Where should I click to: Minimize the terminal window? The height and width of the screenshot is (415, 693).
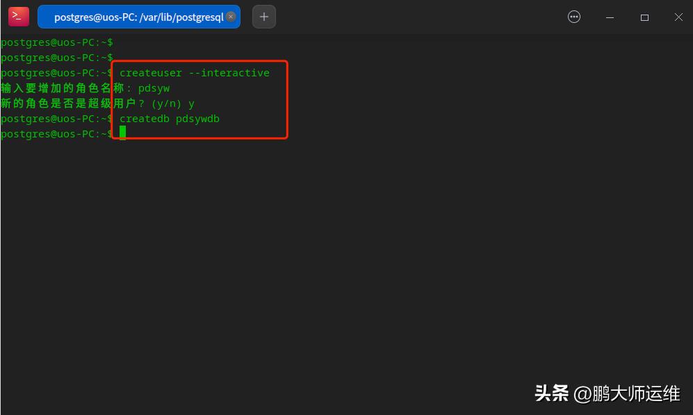click(x=609, y=17)
